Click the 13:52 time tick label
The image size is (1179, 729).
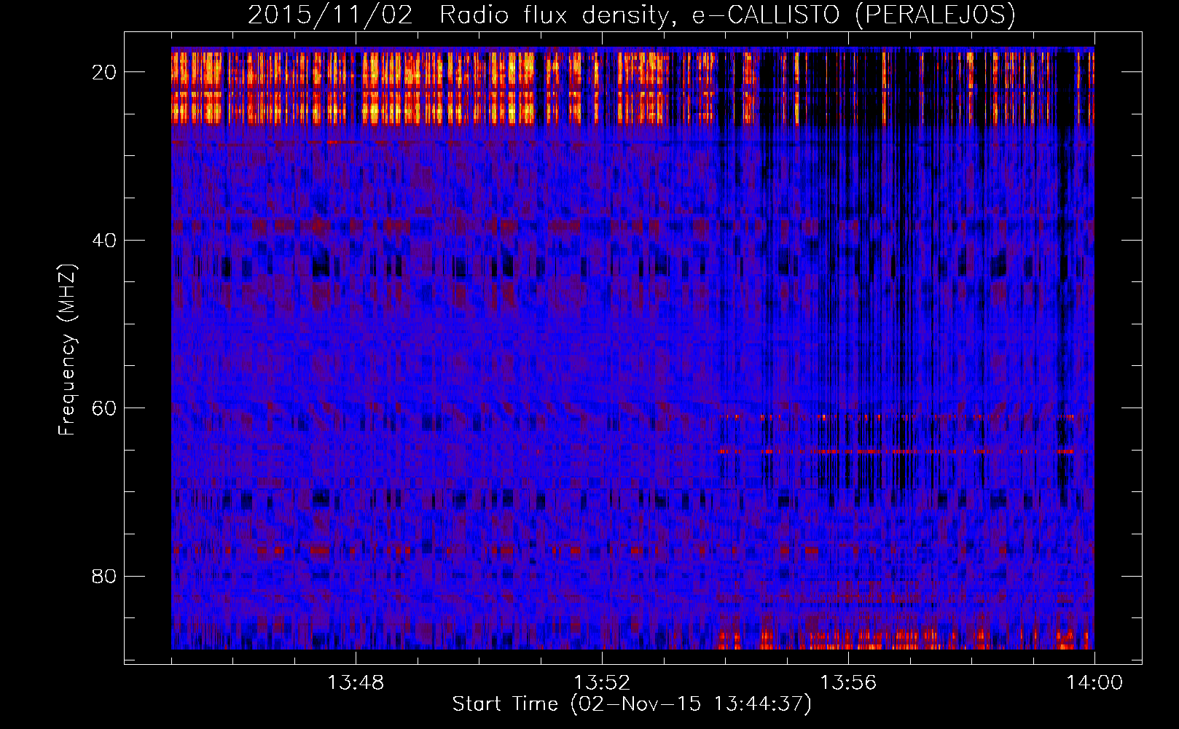602,683
